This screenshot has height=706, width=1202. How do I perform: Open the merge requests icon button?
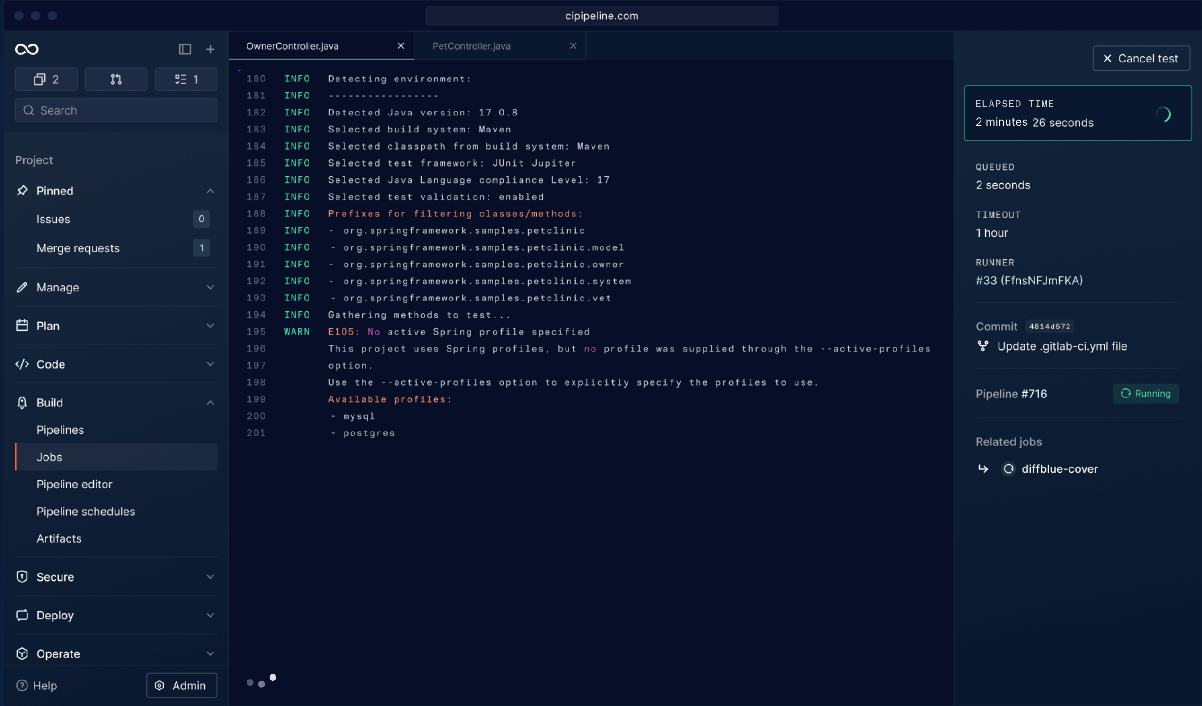tap(116, 79)
